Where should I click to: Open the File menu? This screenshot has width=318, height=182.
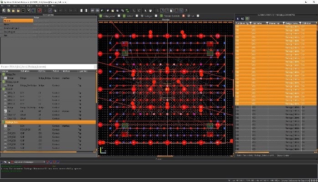(x=3, y=5)
